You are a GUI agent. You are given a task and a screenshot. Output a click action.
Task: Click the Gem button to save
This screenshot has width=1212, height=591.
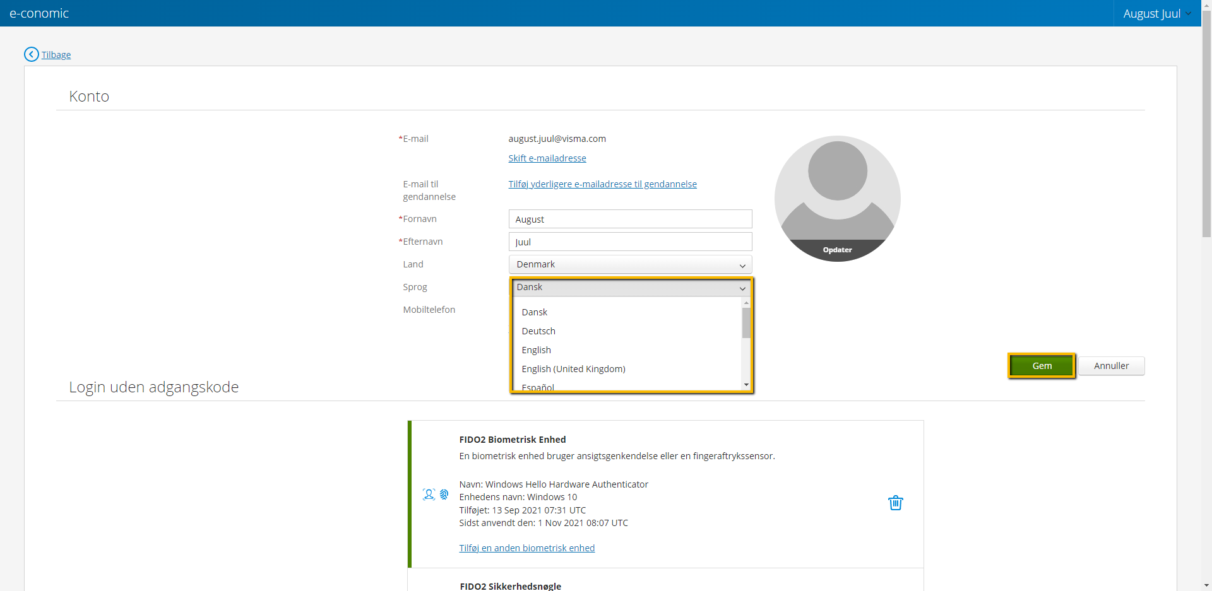[x=1041, y=366]
